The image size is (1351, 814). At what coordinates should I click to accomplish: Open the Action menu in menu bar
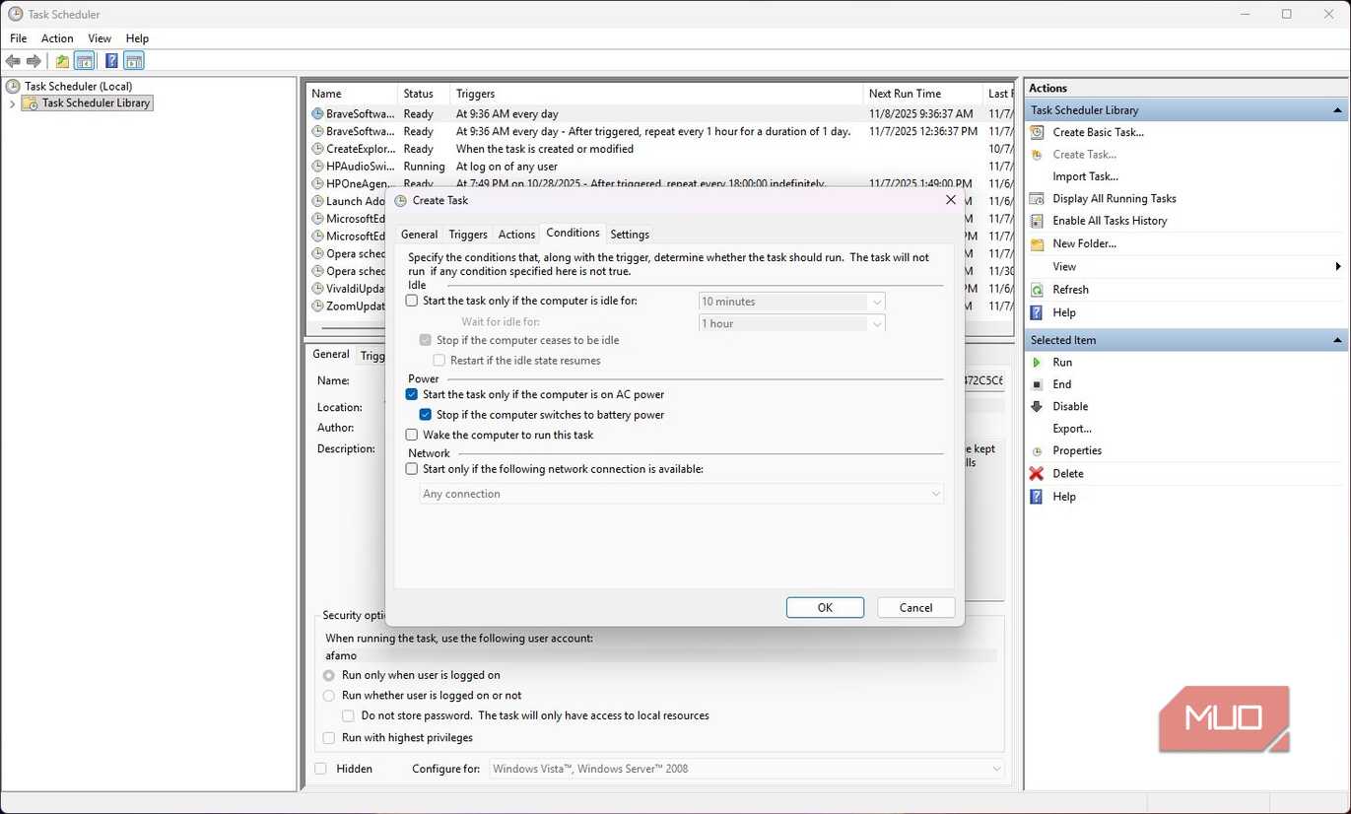pyautogui.click(x=57, y=38)
